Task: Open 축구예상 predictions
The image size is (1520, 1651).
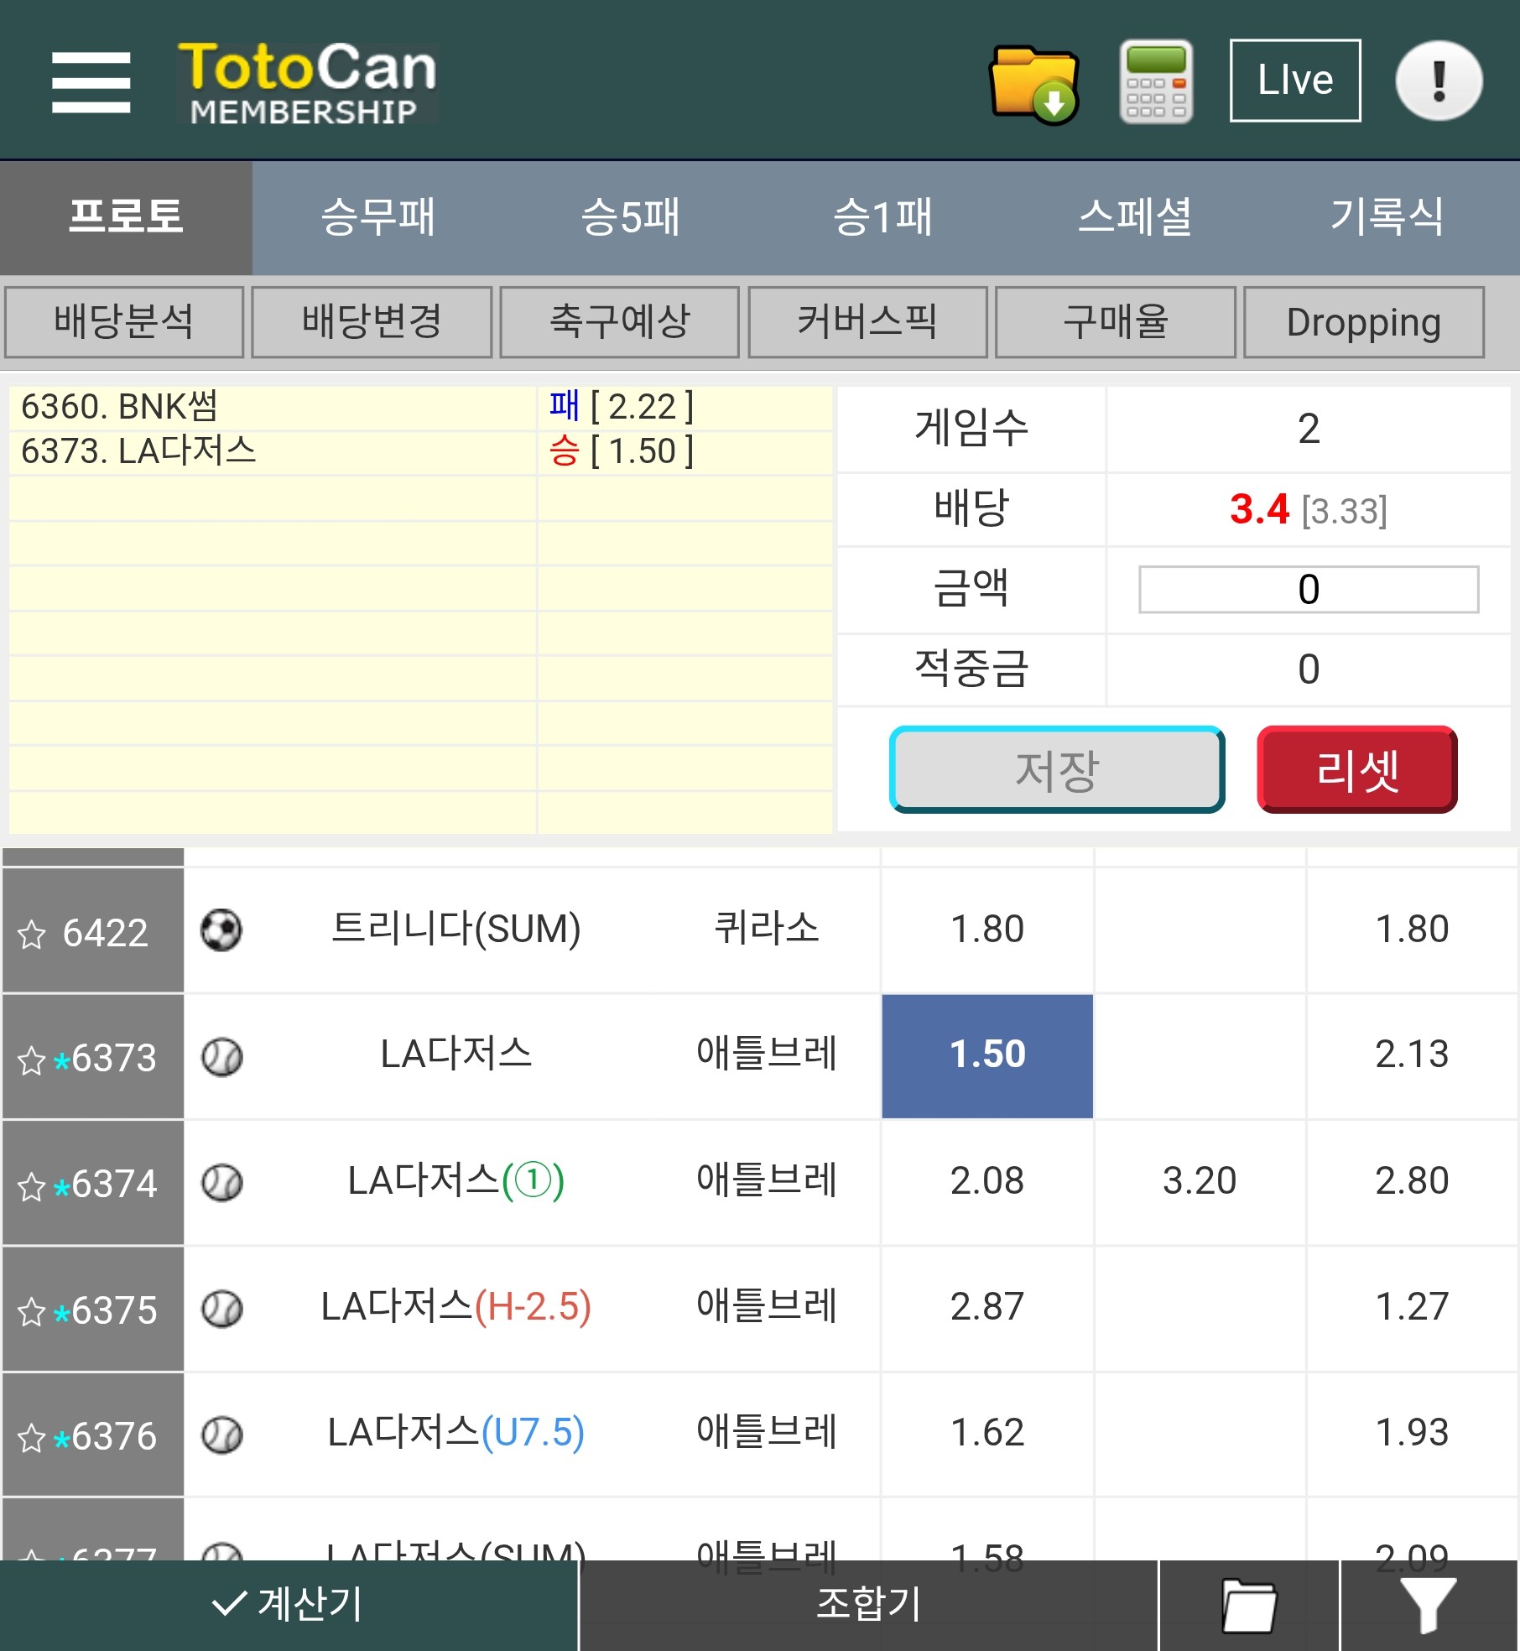Action: pos(620,322)
